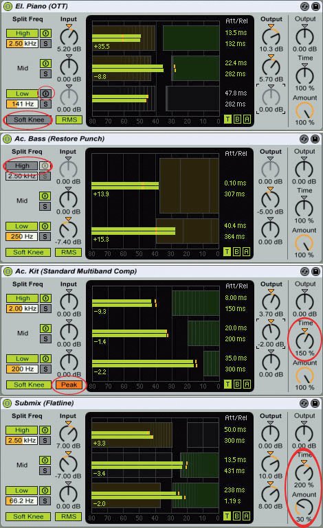Toggle Mid band activator in Ac. Bass
This screenshot has height=528, width=323.
[x=45, y=196]
